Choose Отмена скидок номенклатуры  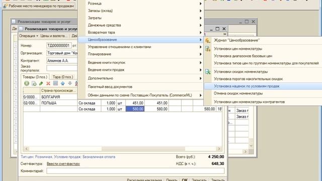[x=263, y=94]
